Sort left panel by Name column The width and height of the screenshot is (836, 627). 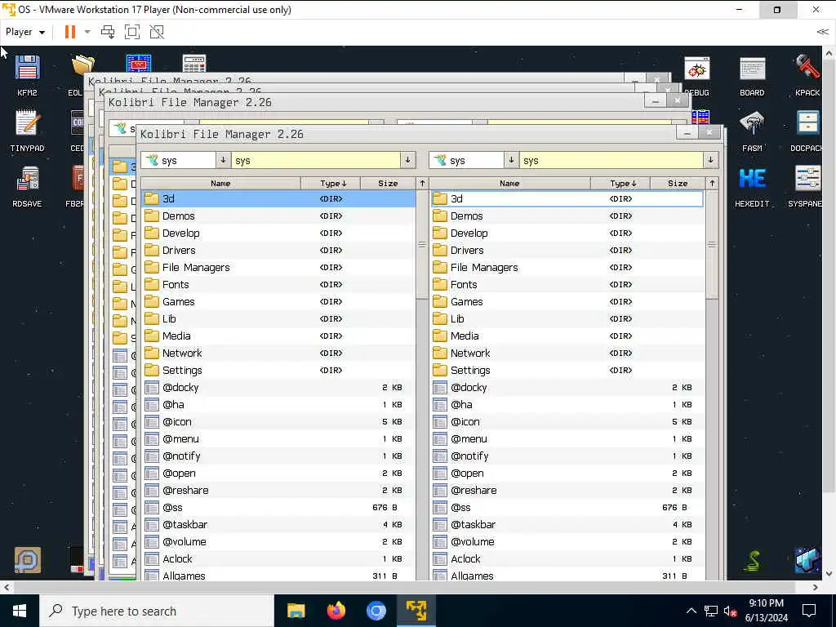pyautogui.click(x=220, y=184)
